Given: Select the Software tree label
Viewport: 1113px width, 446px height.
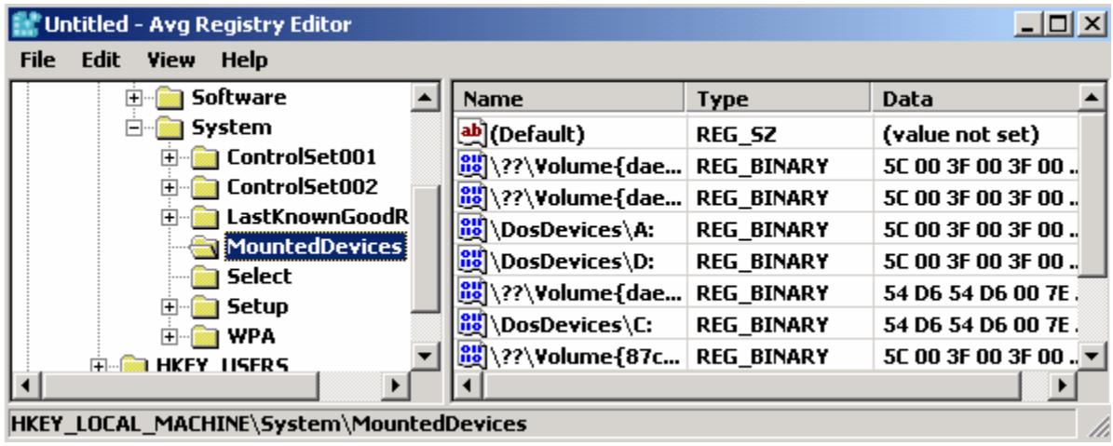Looking at the screenshot, I should click(239, 97).
